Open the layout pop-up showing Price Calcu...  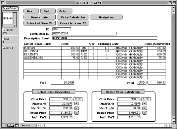[x=10, y=8]
